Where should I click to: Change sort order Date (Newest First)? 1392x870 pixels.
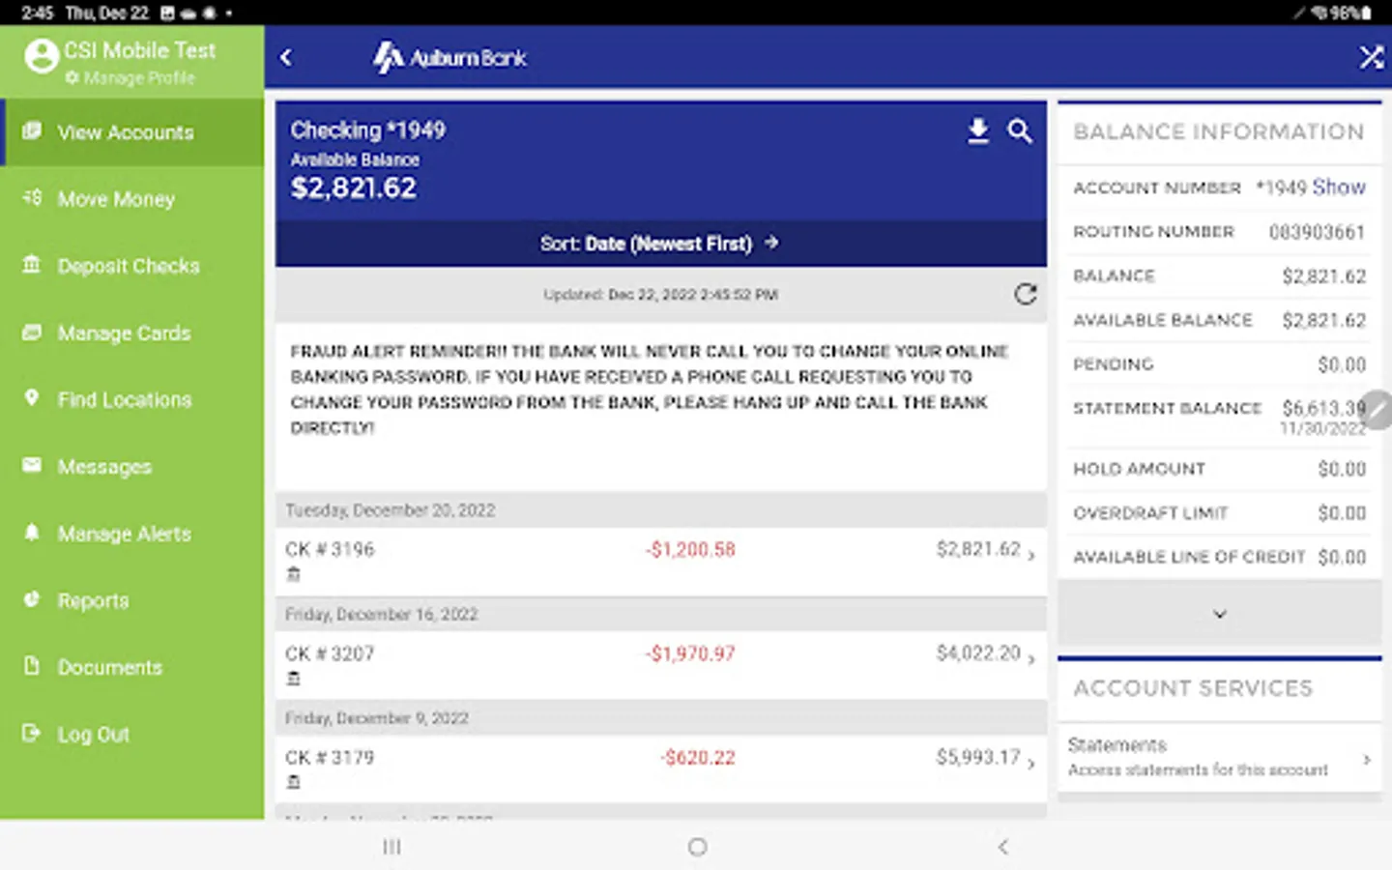point(660,244)
